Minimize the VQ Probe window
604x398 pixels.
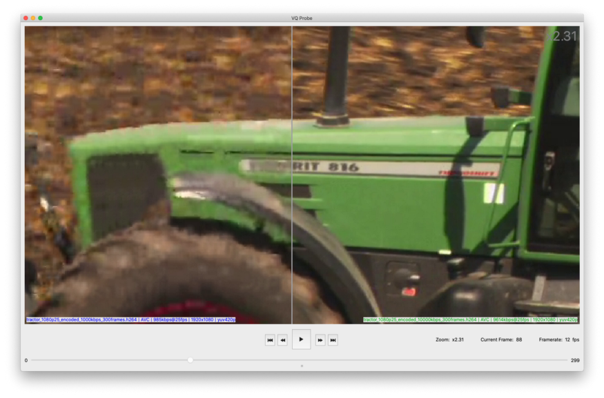tap(33, 18)
